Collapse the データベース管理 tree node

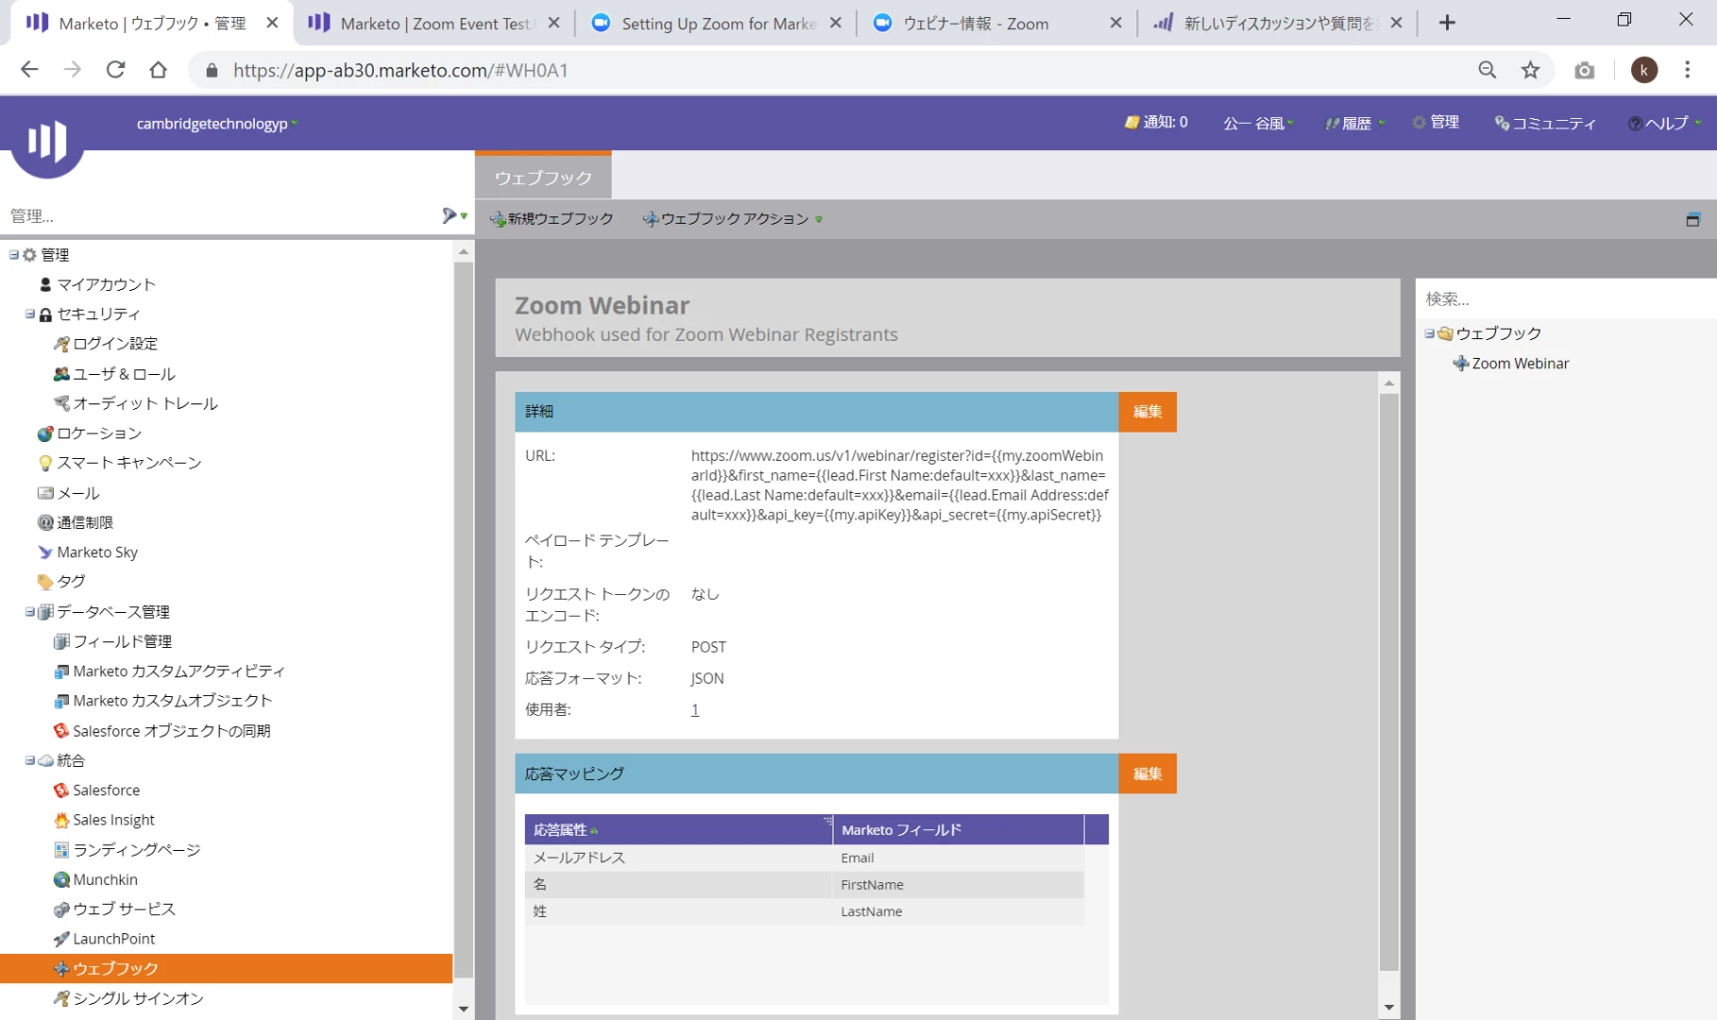(x=30, y=612)
